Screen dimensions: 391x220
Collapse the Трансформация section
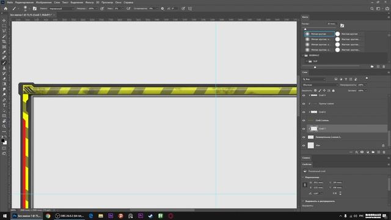[303, 177]
